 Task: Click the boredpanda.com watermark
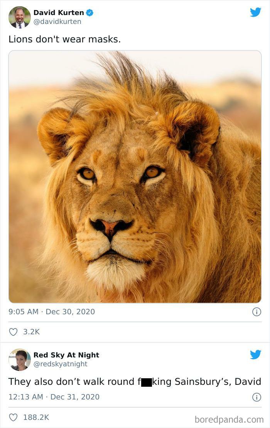coord(229,419)
